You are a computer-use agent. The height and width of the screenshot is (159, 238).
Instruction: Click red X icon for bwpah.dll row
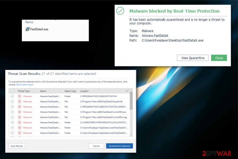point(19,101)
